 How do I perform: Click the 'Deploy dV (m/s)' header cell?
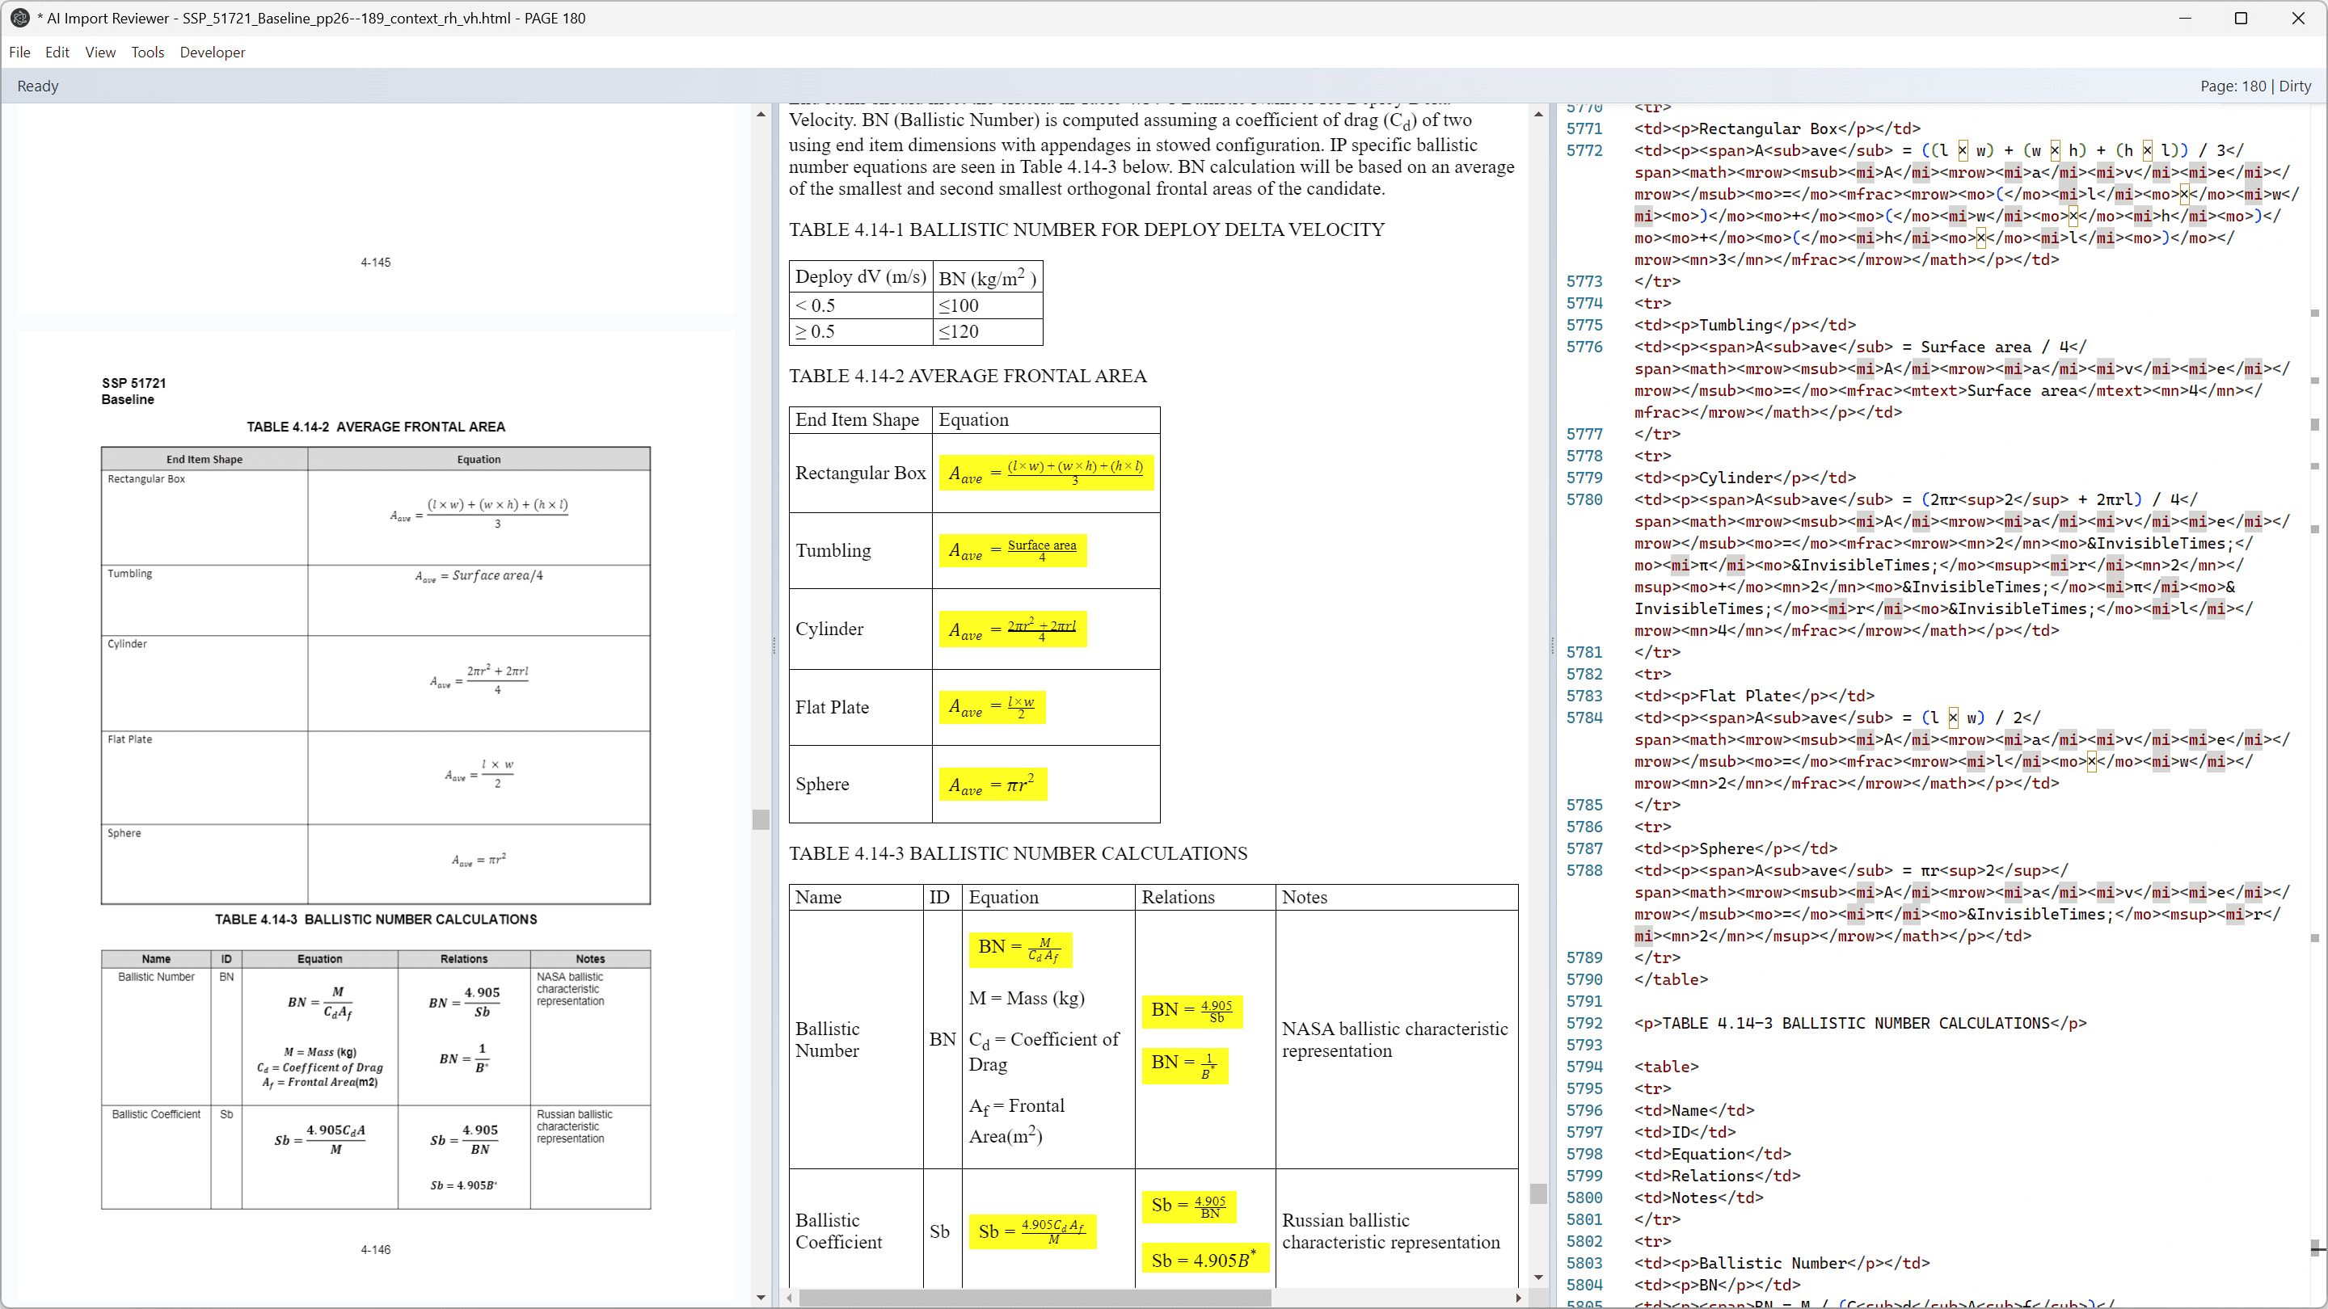point(860,277)
